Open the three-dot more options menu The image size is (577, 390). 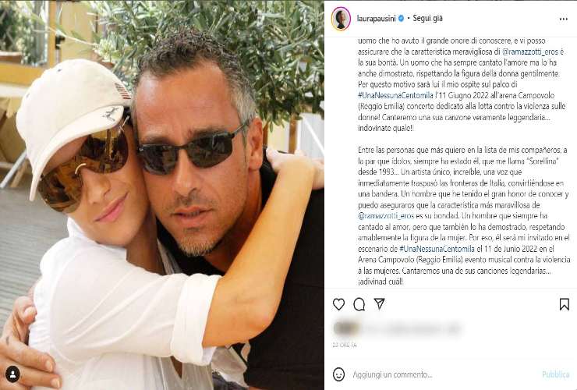click(564, 19)
